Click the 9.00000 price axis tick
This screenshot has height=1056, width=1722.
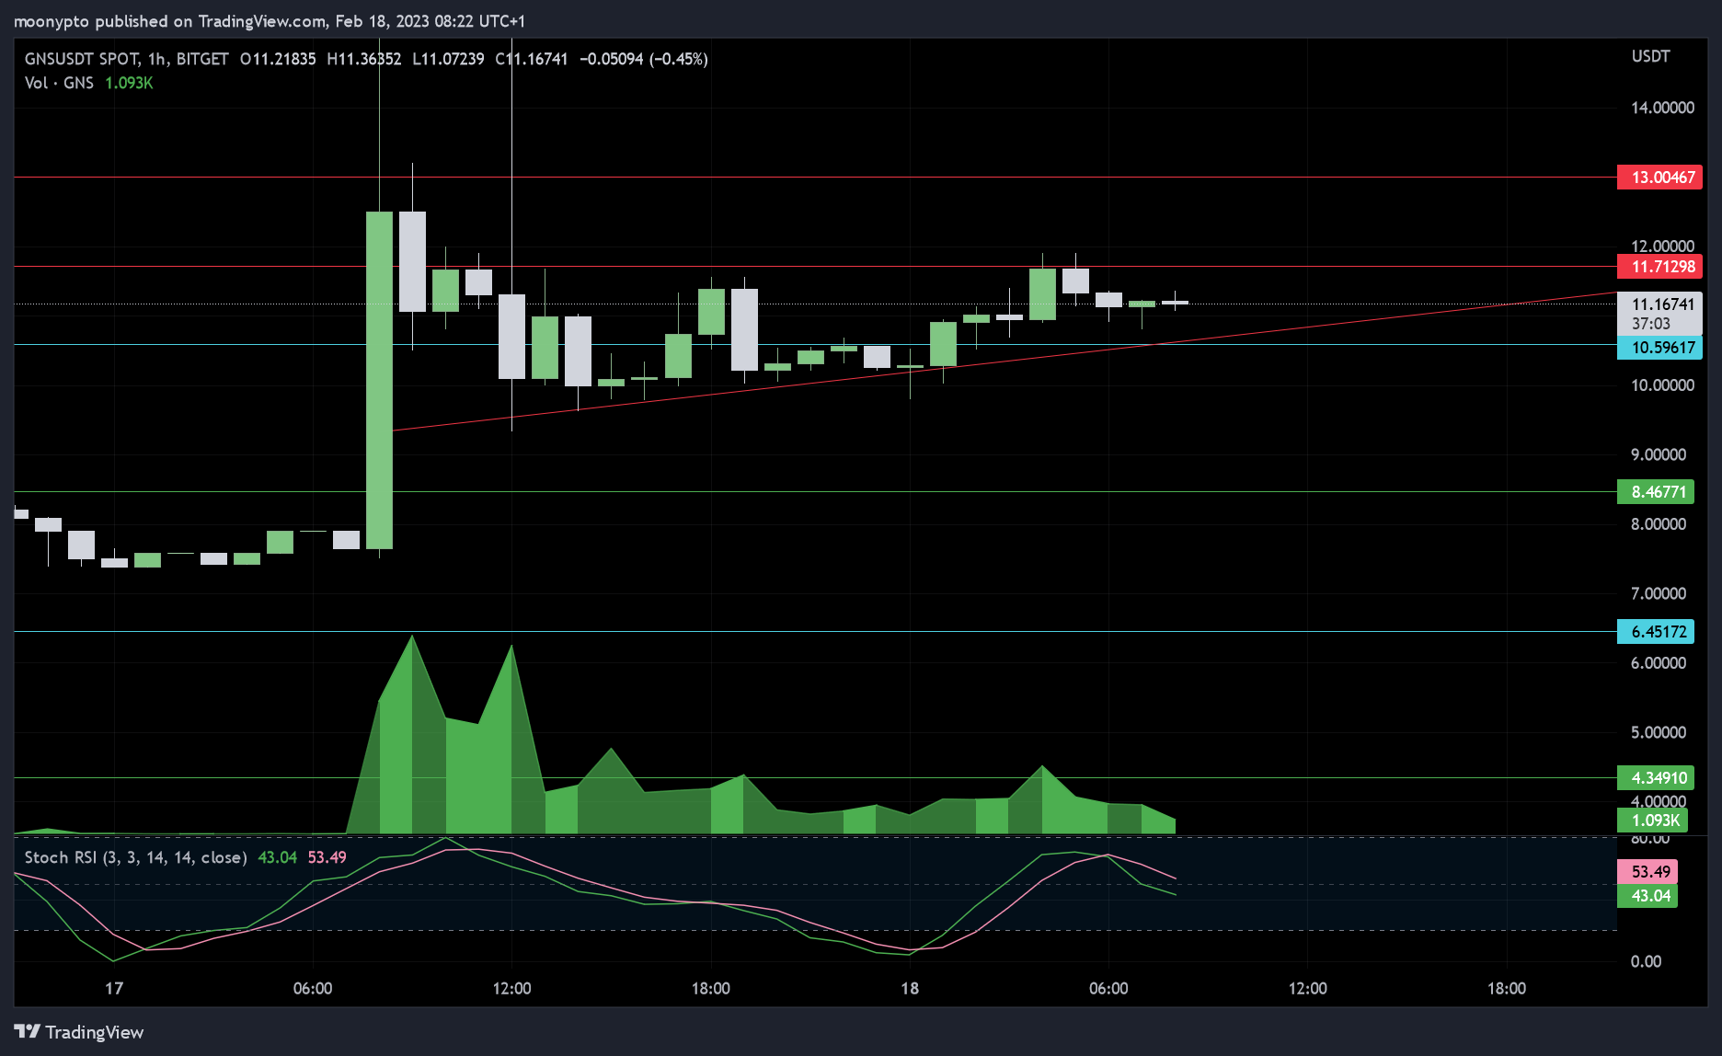(x=1659, y=454)
